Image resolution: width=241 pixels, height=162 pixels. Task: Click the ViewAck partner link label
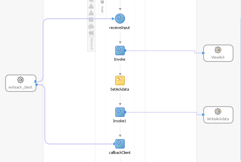point(218,57)
